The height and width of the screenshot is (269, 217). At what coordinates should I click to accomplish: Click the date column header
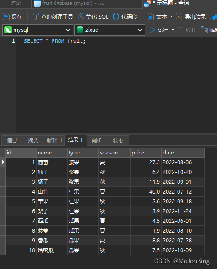coord(183,153)
